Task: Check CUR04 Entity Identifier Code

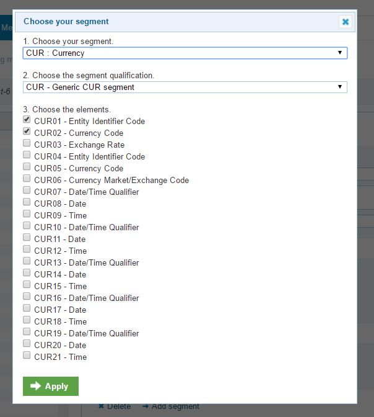Action: coord(27,155)
